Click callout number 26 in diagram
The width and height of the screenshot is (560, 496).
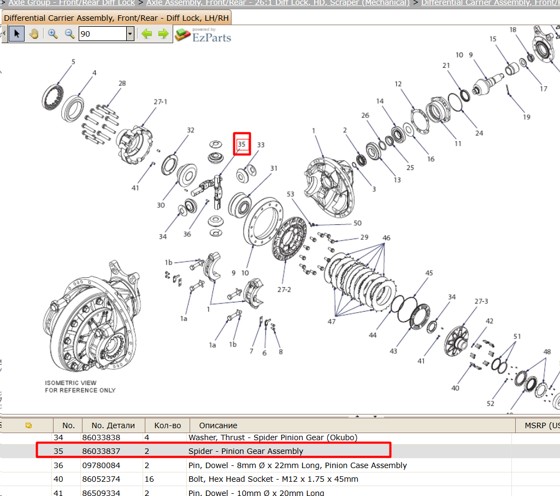pos(365,115)
